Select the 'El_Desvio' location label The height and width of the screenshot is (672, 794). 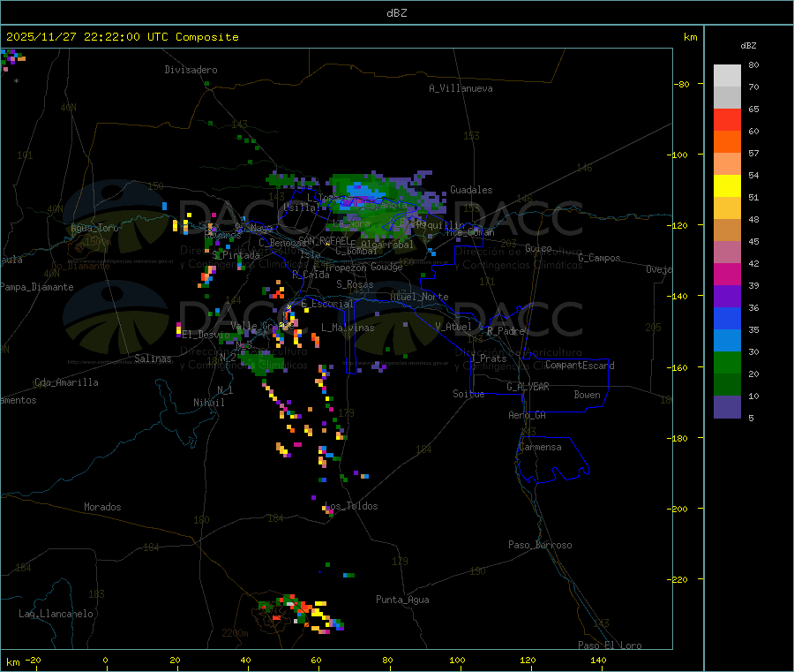pos(206,335)
